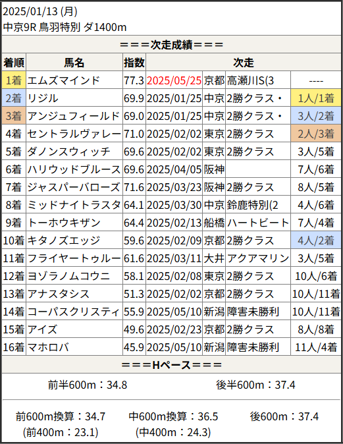Select horse name リジル
The height and width of the screenshot is (444, 343).
43,98
